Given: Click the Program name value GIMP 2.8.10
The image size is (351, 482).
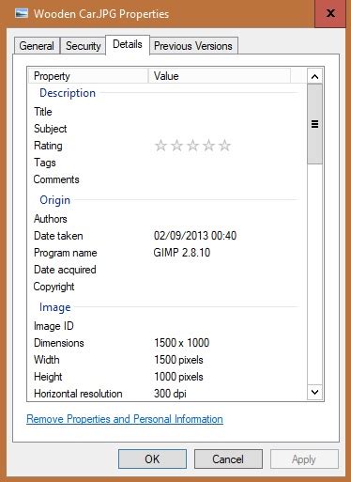Looking at the screenshot, I should pos(182,253).
